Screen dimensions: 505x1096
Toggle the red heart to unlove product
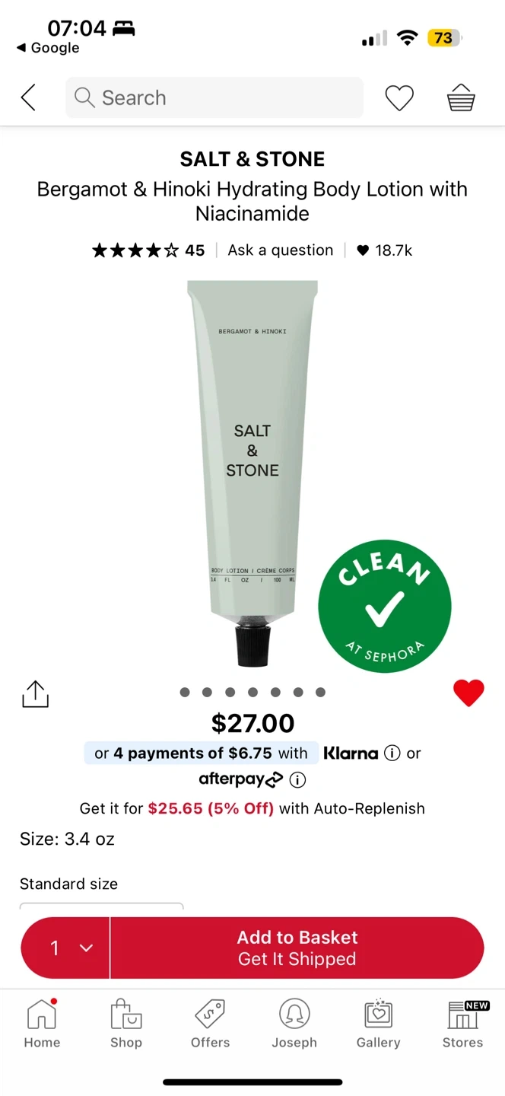click(468, 693)
